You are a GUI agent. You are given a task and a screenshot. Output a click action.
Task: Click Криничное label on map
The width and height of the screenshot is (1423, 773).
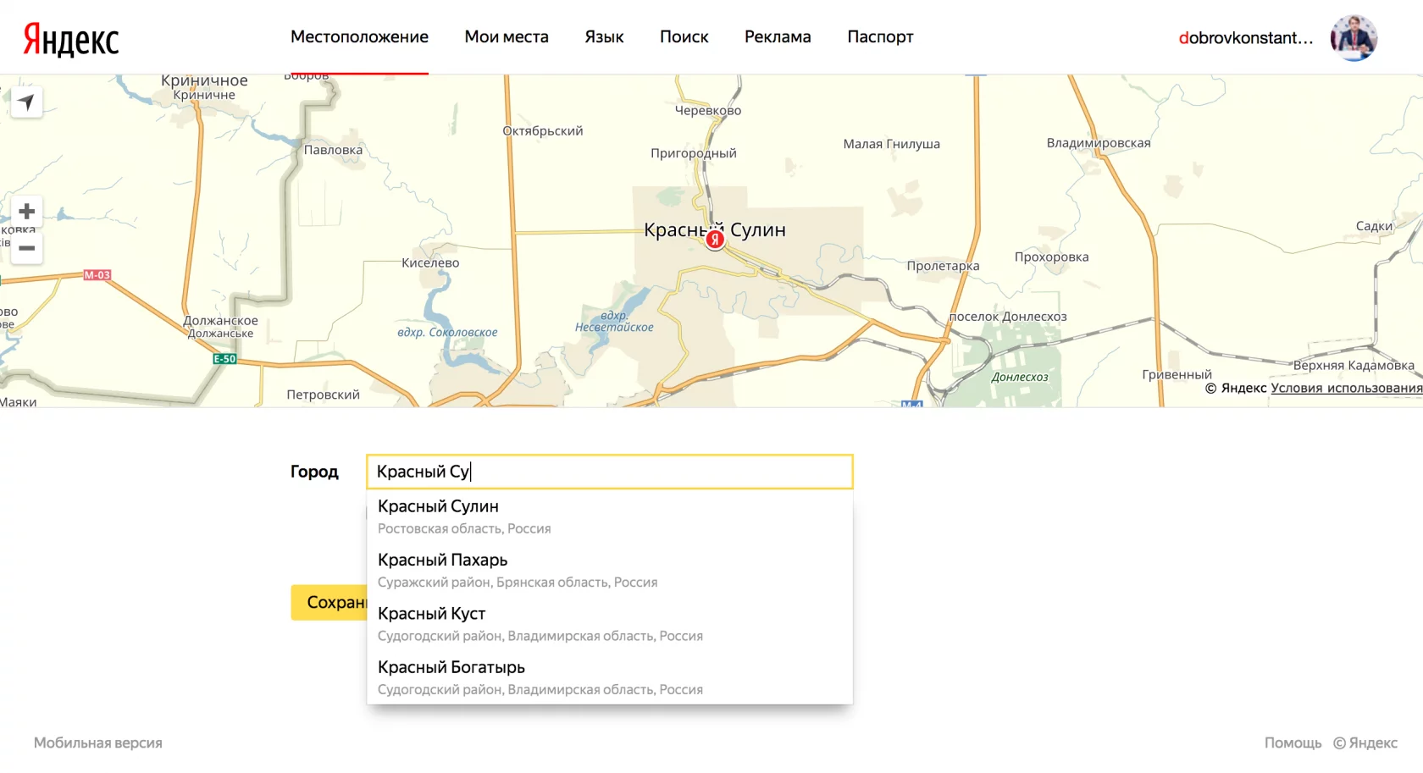click(x=204, y=80)
